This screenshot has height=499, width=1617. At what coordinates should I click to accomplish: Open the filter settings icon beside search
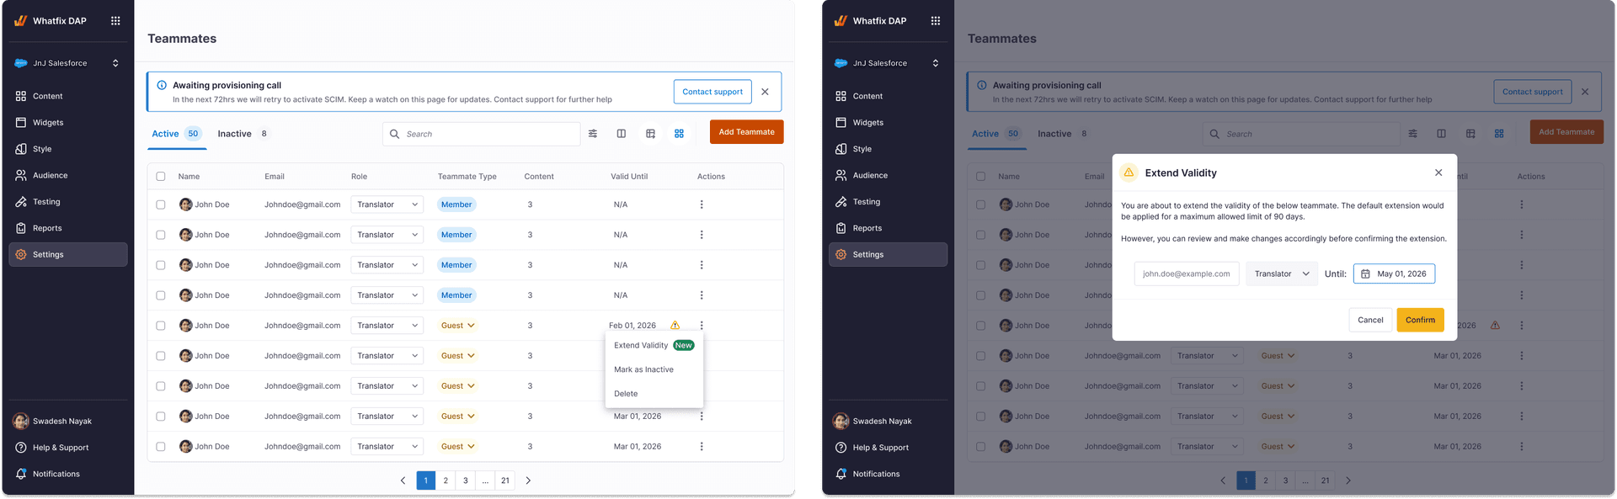[593, 134]
